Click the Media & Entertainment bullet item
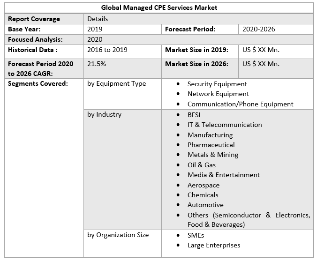317x261 pixels. click(223, 175)
